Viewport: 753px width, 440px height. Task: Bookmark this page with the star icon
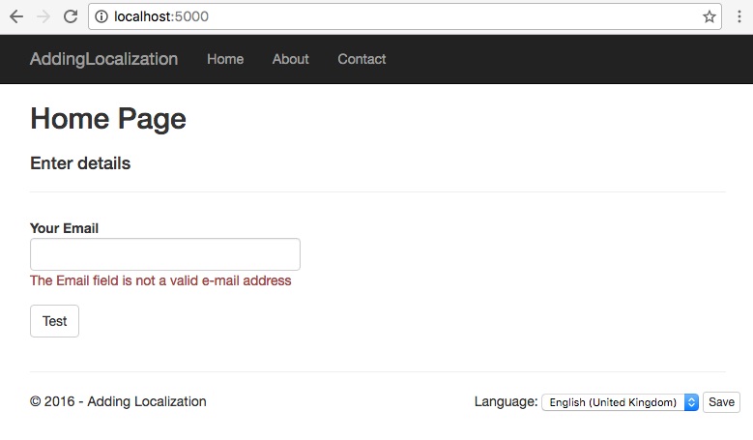coord(709,16)
